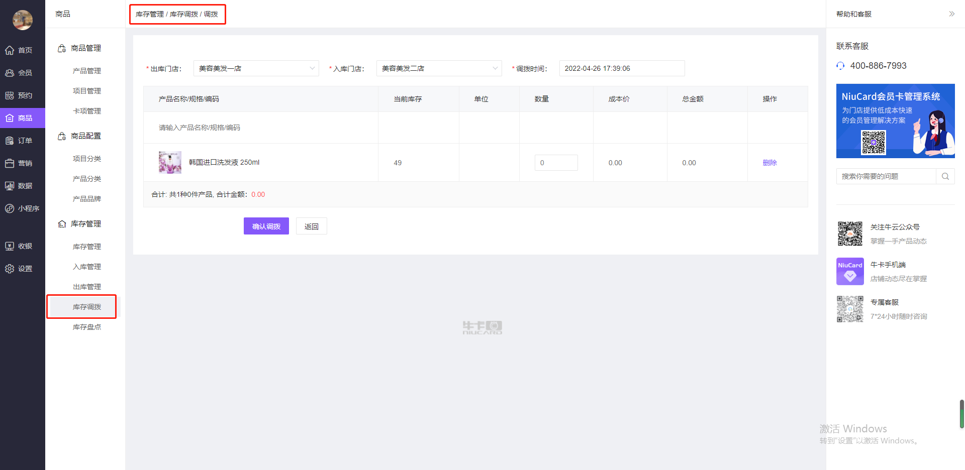Click 库存调拨 in the breadcrumb

(184, 14)
